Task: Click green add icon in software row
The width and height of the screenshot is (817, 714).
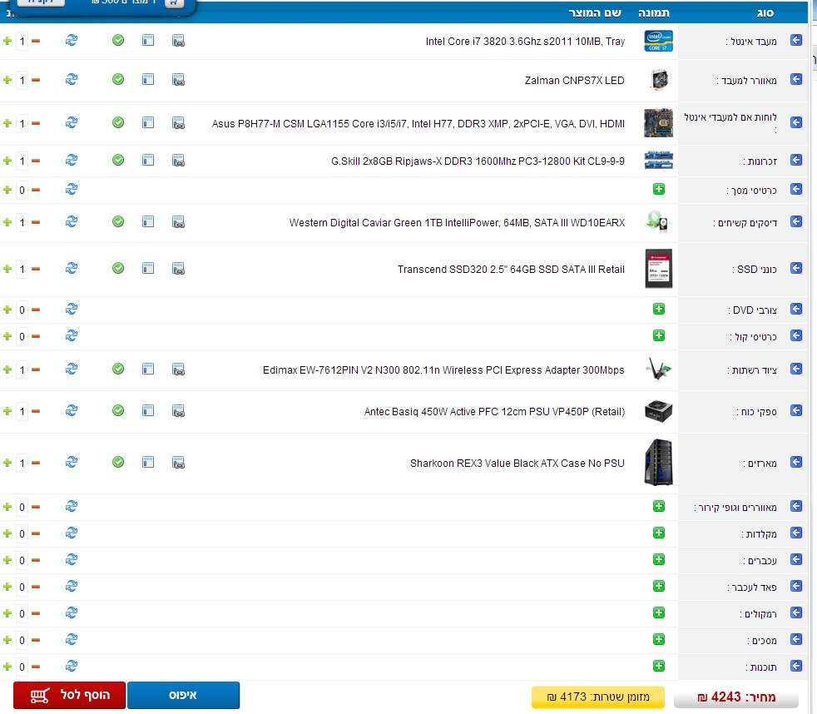Action: coord(659,666)
